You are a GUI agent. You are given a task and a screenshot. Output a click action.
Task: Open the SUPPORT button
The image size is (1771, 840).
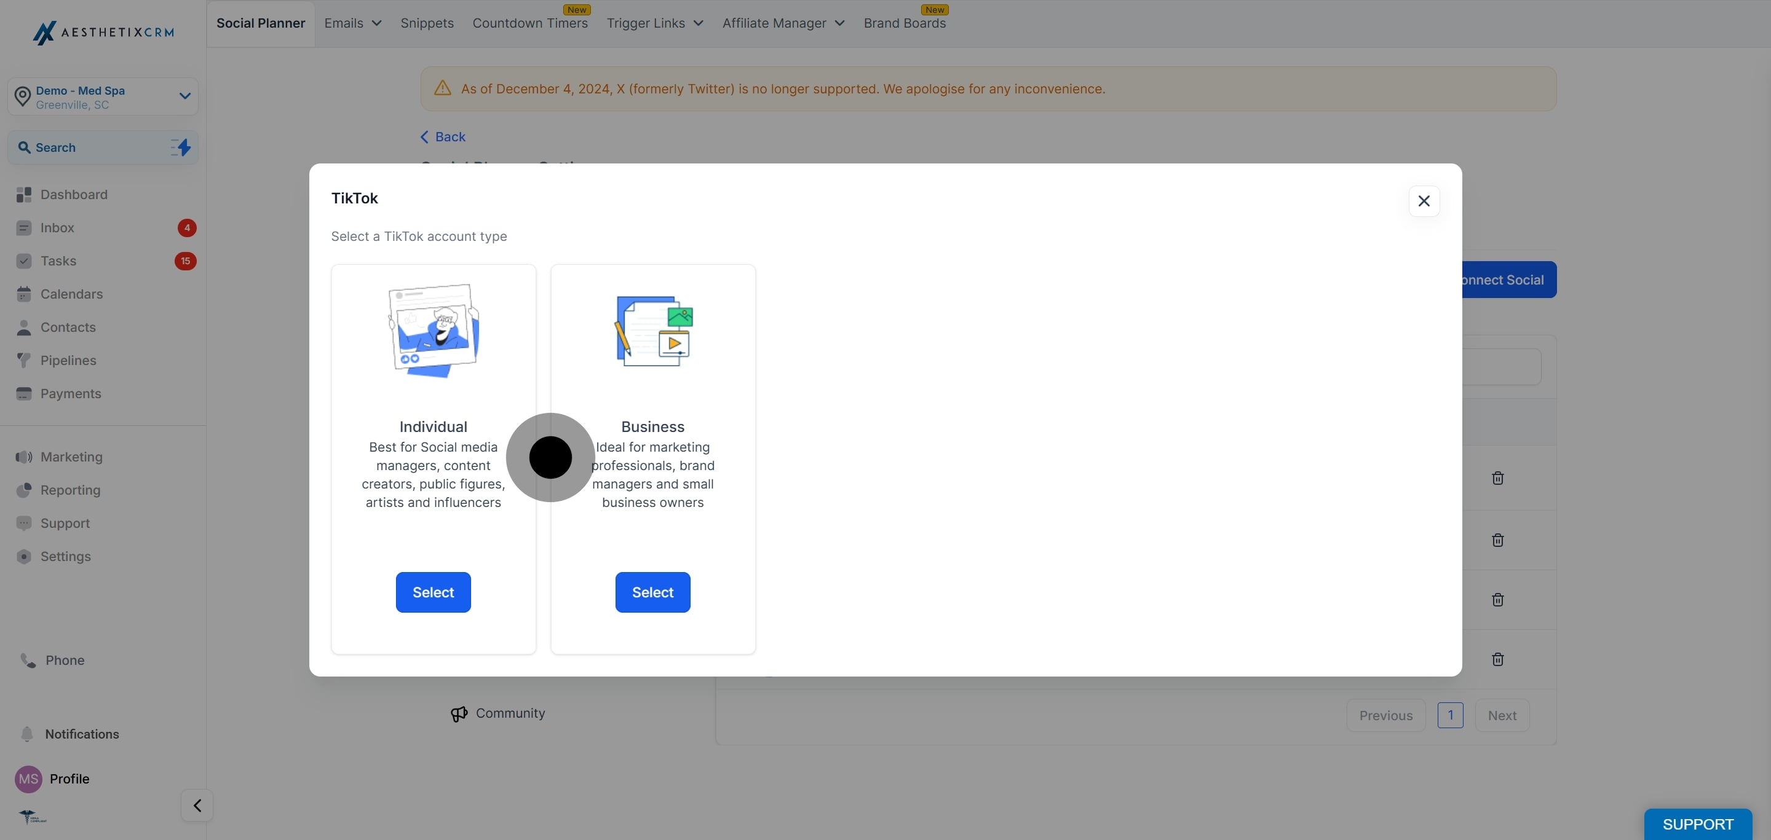point(1698,824)
